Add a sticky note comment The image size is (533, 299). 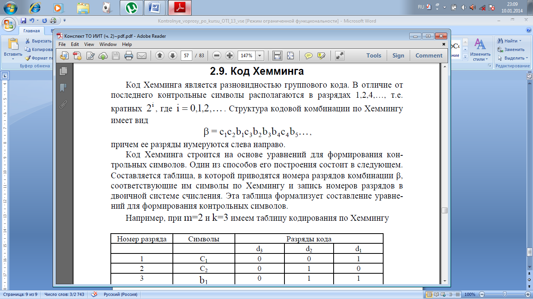[309, 56]
